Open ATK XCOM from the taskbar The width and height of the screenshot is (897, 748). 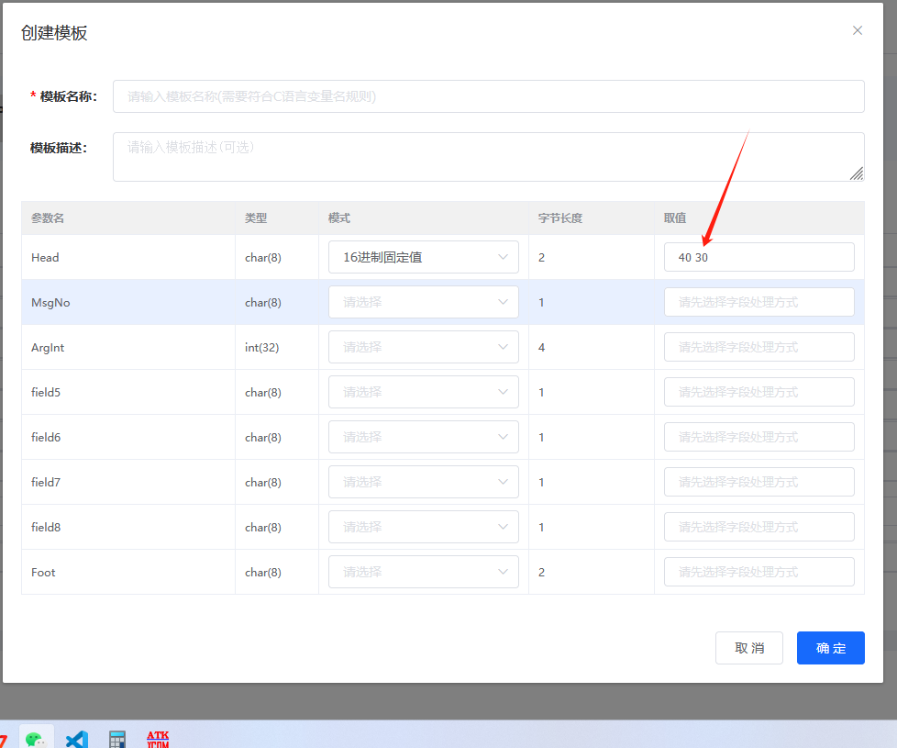tap(158, 738)
